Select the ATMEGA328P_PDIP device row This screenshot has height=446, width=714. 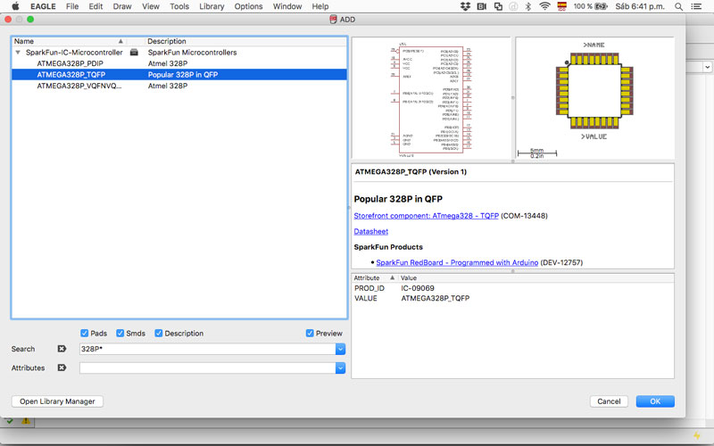pos(179,63)
